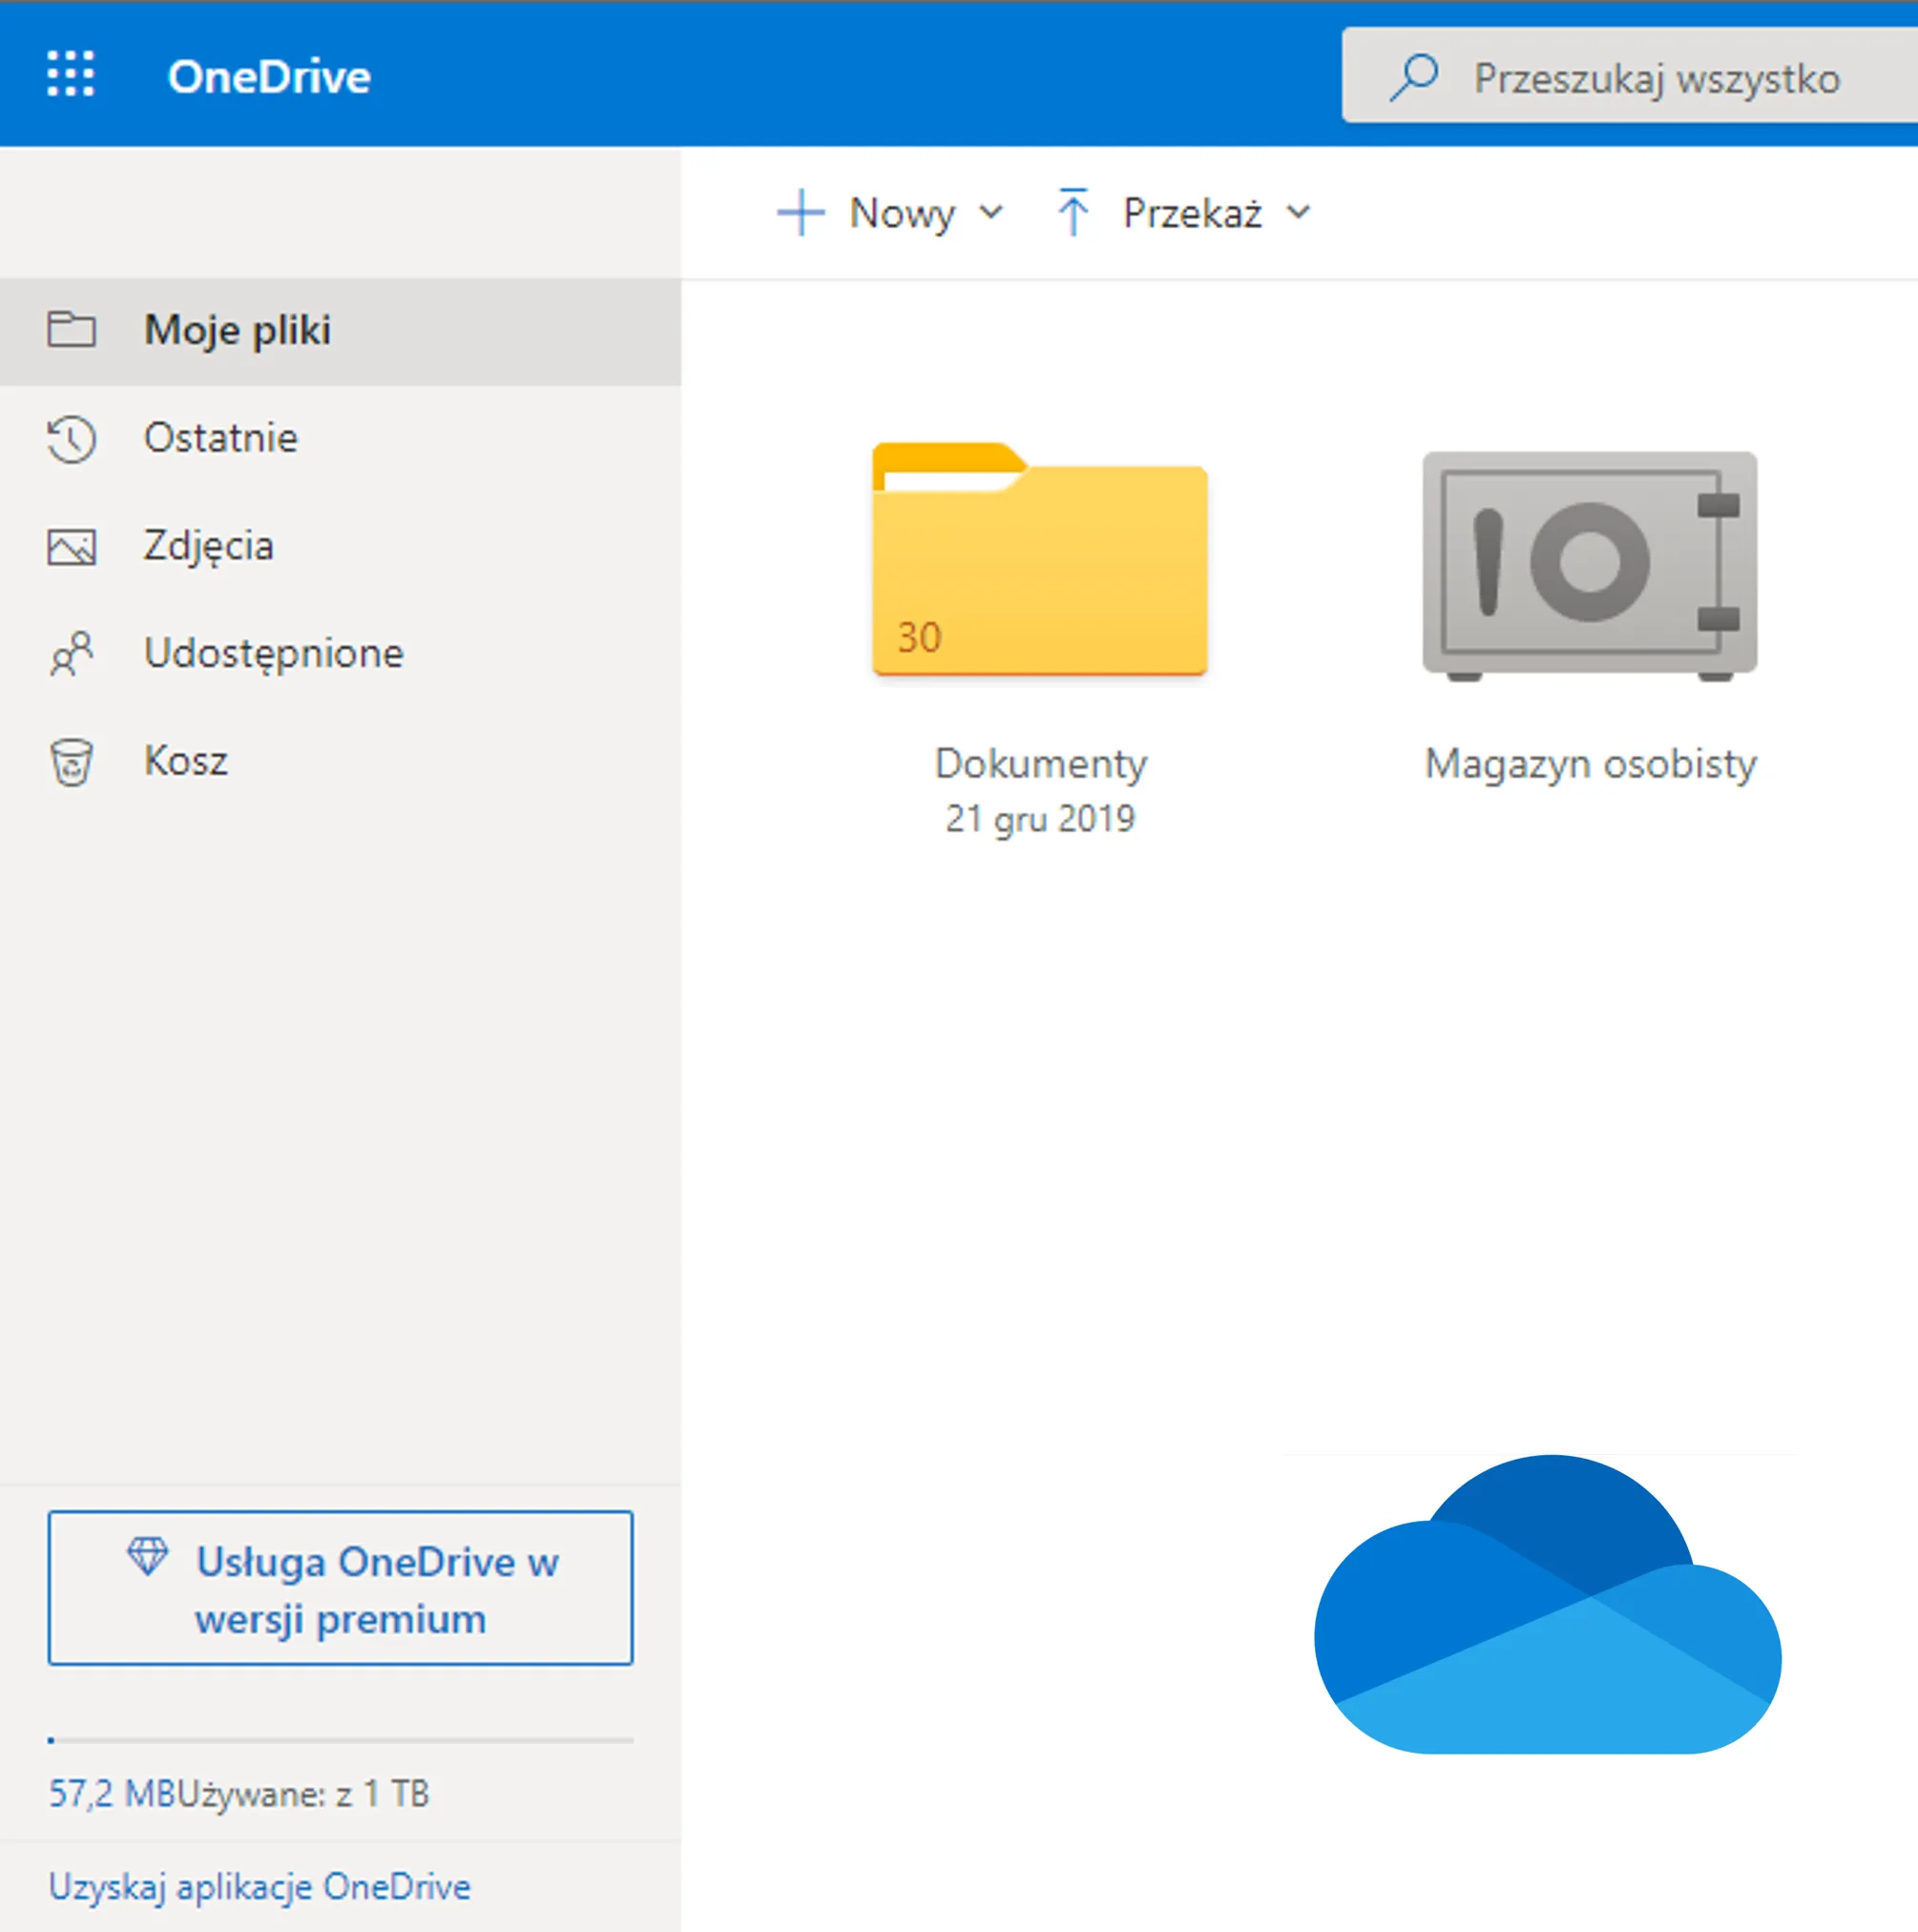
Task: Click the Kosz recycle bin icon
Action: [72, 762]
